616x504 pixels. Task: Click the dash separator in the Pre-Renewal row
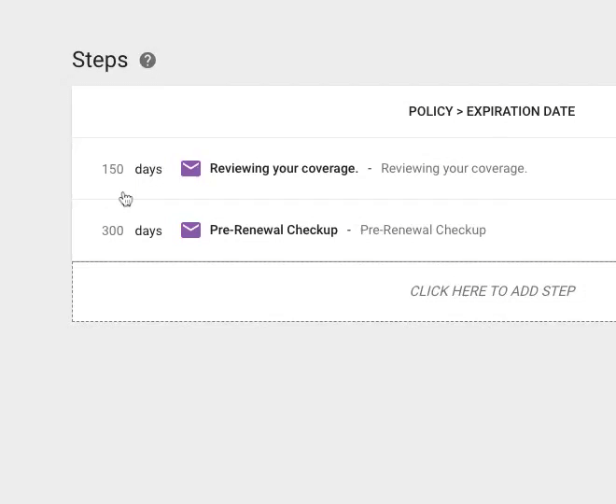coord(349,231)
